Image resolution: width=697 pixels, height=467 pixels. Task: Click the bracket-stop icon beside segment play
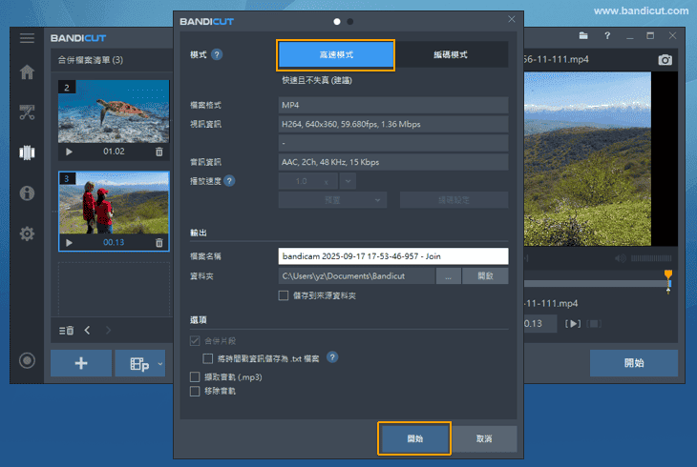point(594,324)
